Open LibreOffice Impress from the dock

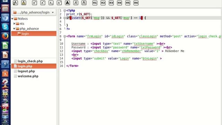pyautogui.click(x=5, y=55)
